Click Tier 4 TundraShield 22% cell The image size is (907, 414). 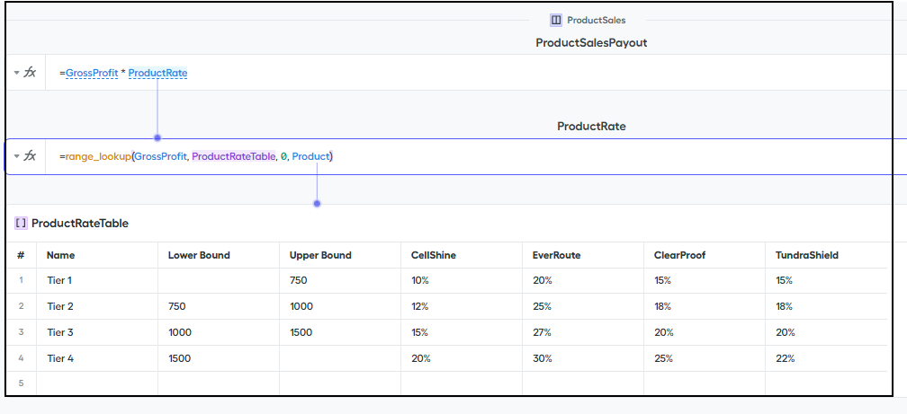[826, 358]
